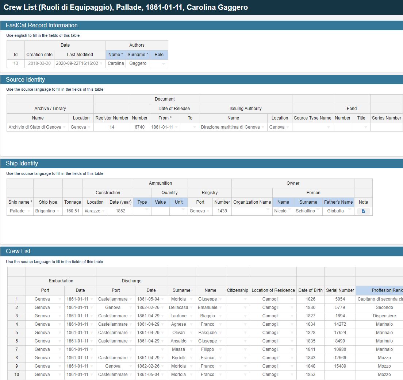Click the Source Identity section header
This screenshot has height=380, width=403.
[x=201, y=79]
